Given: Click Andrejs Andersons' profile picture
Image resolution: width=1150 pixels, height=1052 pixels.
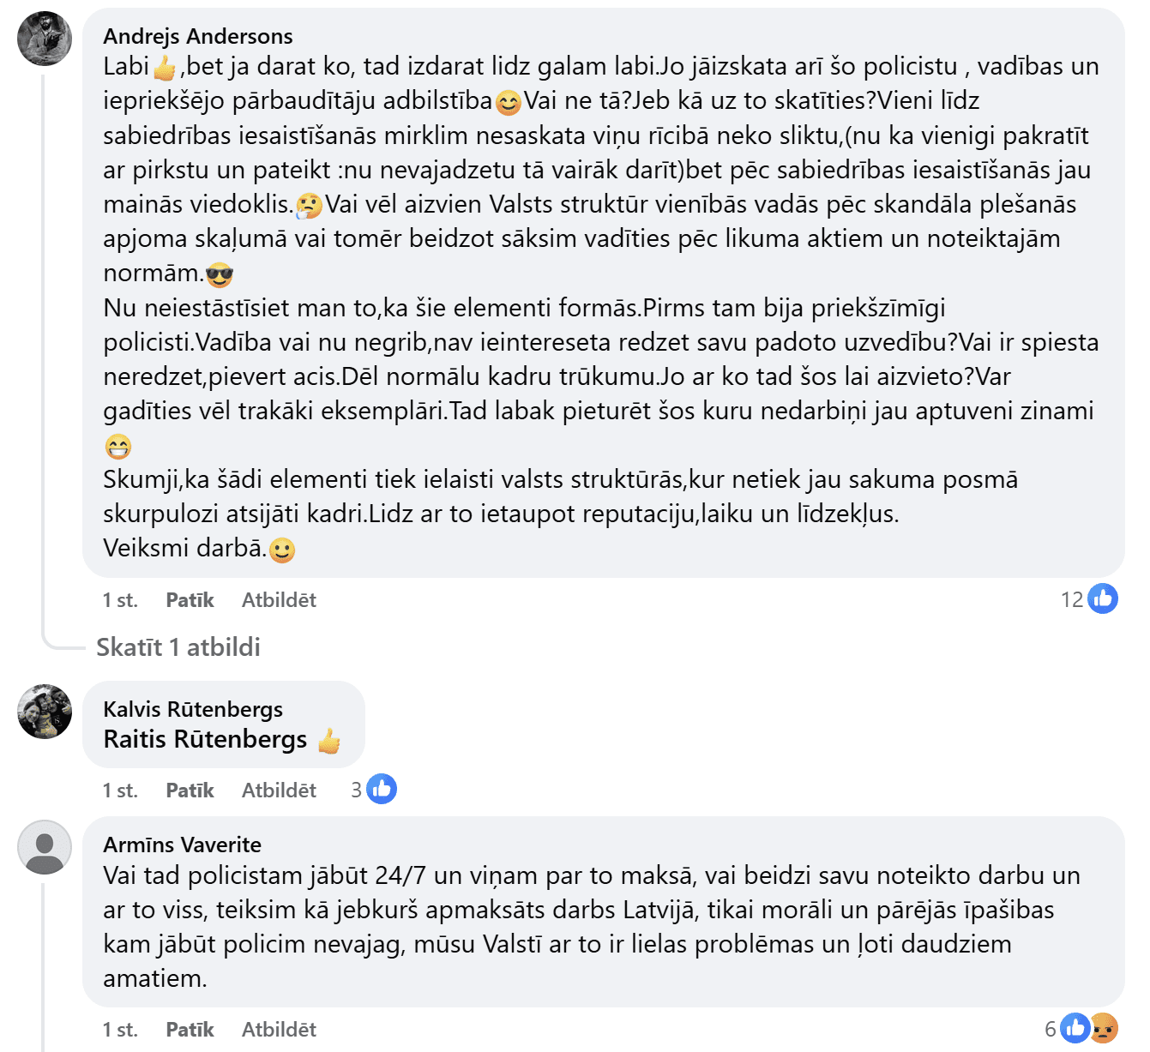Looking at the screenshot, I should tap(45, 39).
